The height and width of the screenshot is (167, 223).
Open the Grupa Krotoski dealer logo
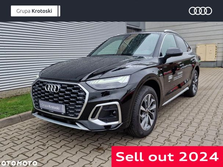pyautogui.click(x=36, y=11)
